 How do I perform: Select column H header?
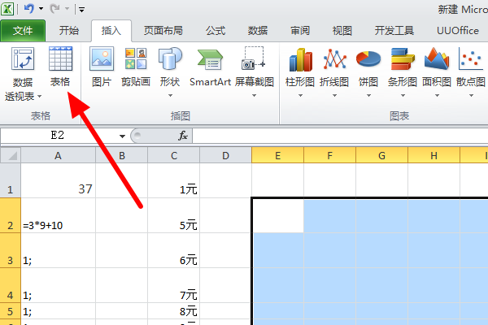[434, 155]
